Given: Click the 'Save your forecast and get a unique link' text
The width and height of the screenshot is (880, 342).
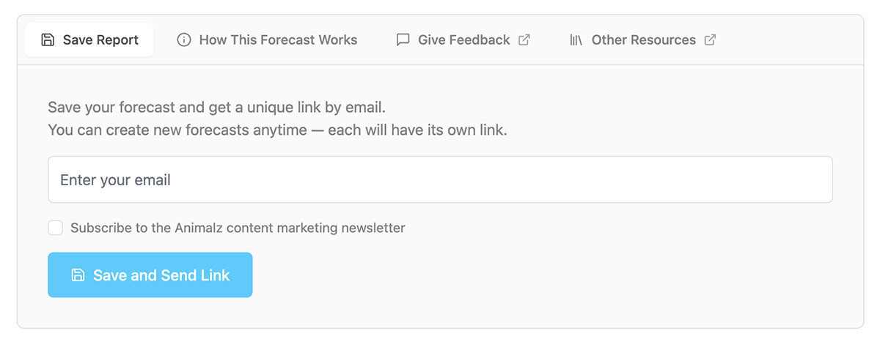Looking at the screenshot, I should coord(216,108).
